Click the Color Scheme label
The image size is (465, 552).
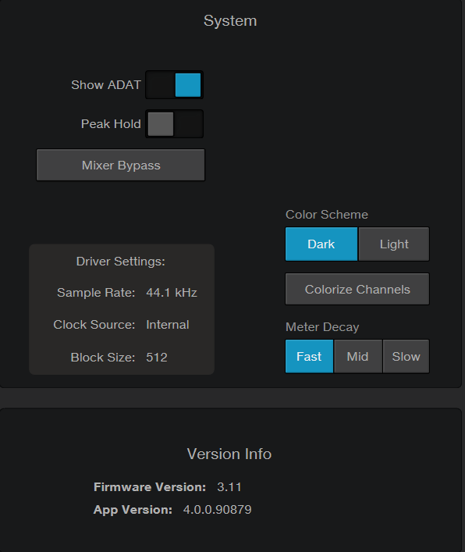coord(327,215)
